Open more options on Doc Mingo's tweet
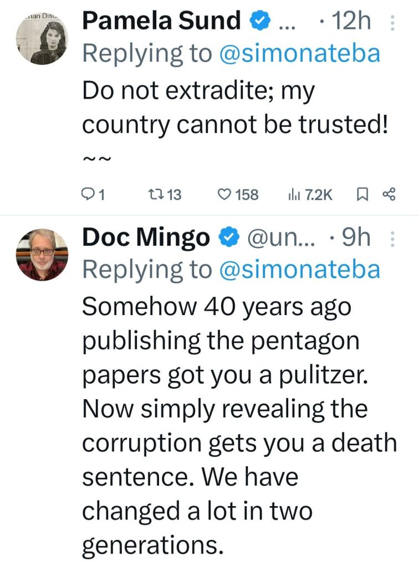The image size is (419, 567). [x=392, y=238]
